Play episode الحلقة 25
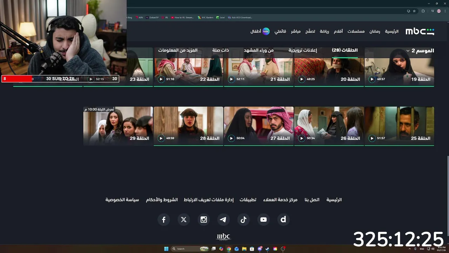The image size is (449, 253). (x=372, y=138)
